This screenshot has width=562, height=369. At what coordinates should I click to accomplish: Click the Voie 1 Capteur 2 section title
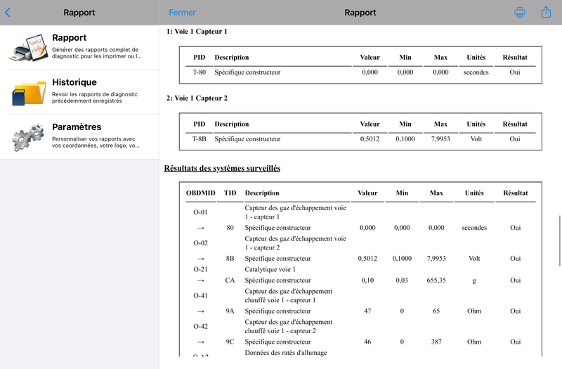[x=197, y=98]
